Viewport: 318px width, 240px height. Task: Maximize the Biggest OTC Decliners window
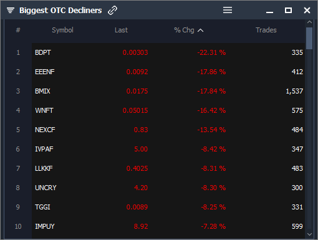point(288,10)
